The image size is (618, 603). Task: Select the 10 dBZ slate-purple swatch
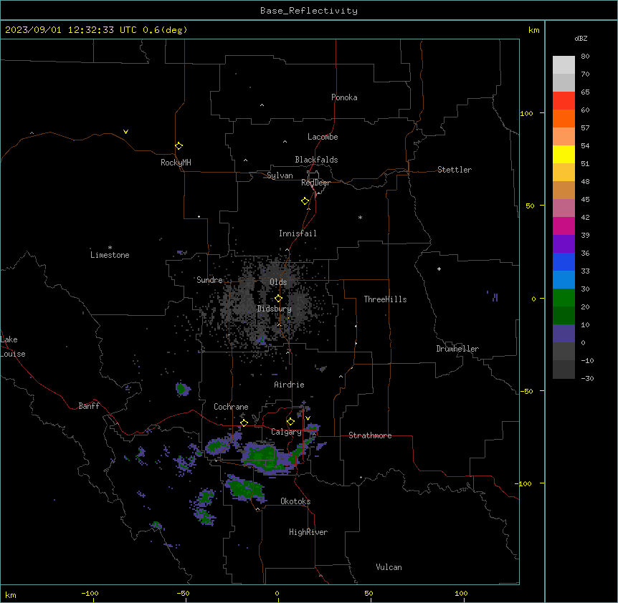coord(564,334)
